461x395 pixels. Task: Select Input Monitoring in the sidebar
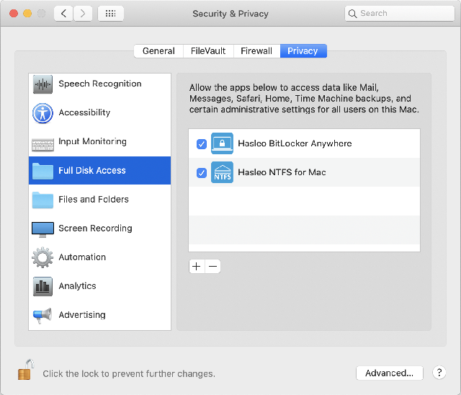click(x=99, y=141)
